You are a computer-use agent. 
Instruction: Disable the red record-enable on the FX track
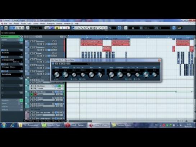point(35,94)
